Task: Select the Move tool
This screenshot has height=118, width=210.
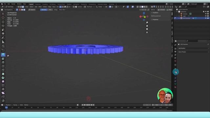Action: [x=3, y=22]
